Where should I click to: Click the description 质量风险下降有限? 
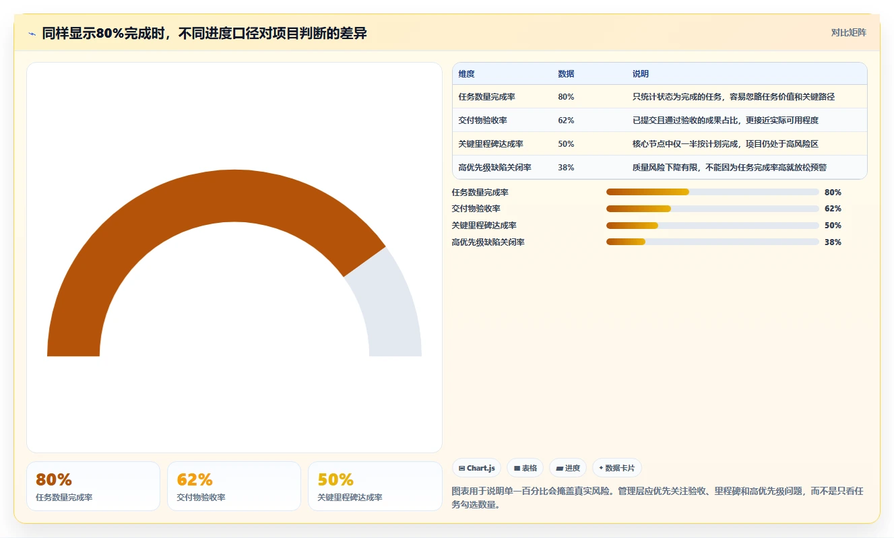(729, 168)
